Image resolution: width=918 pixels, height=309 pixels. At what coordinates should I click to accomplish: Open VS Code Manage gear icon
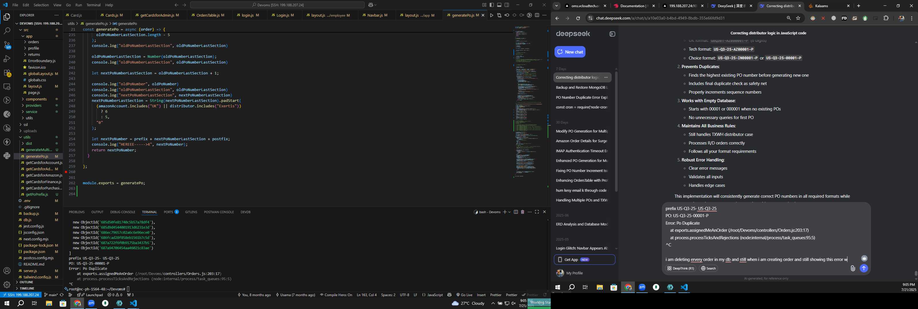coord(7,285)
